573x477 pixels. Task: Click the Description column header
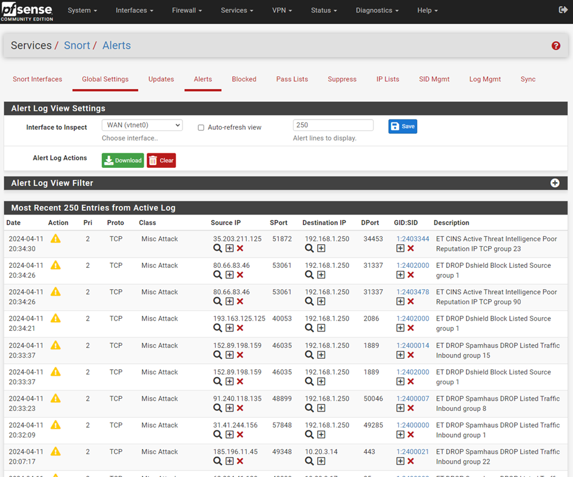coord(451,223)
